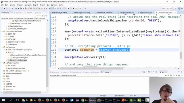Click the New file toolbar icon
The image size is (184, 103).
point(2,8)
